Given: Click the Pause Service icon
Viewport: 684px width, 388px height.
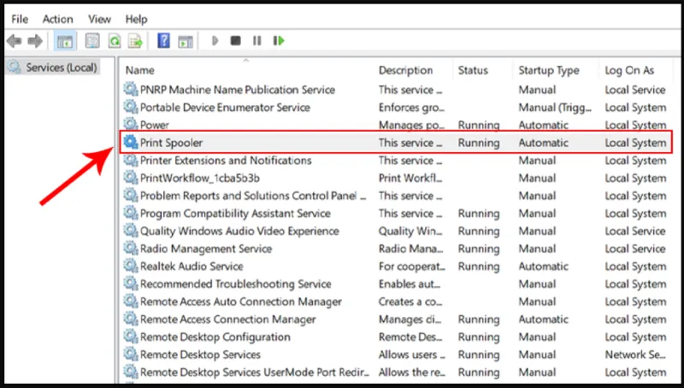Looking at the screenshot, I should point(257,41).
